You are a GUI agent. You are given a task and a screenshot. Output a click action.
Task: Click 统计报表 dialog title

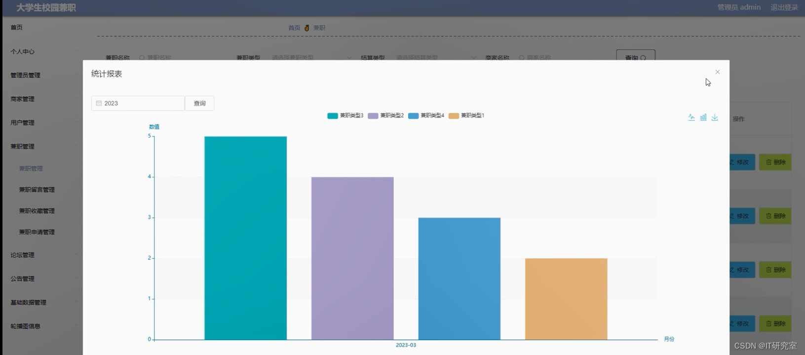click(107, 74)
